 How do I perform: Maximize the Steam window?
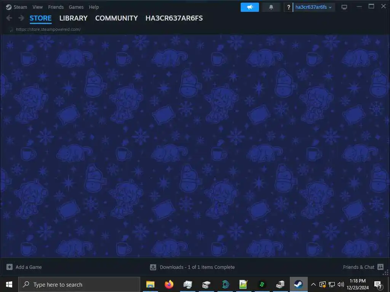coord(371,6)
